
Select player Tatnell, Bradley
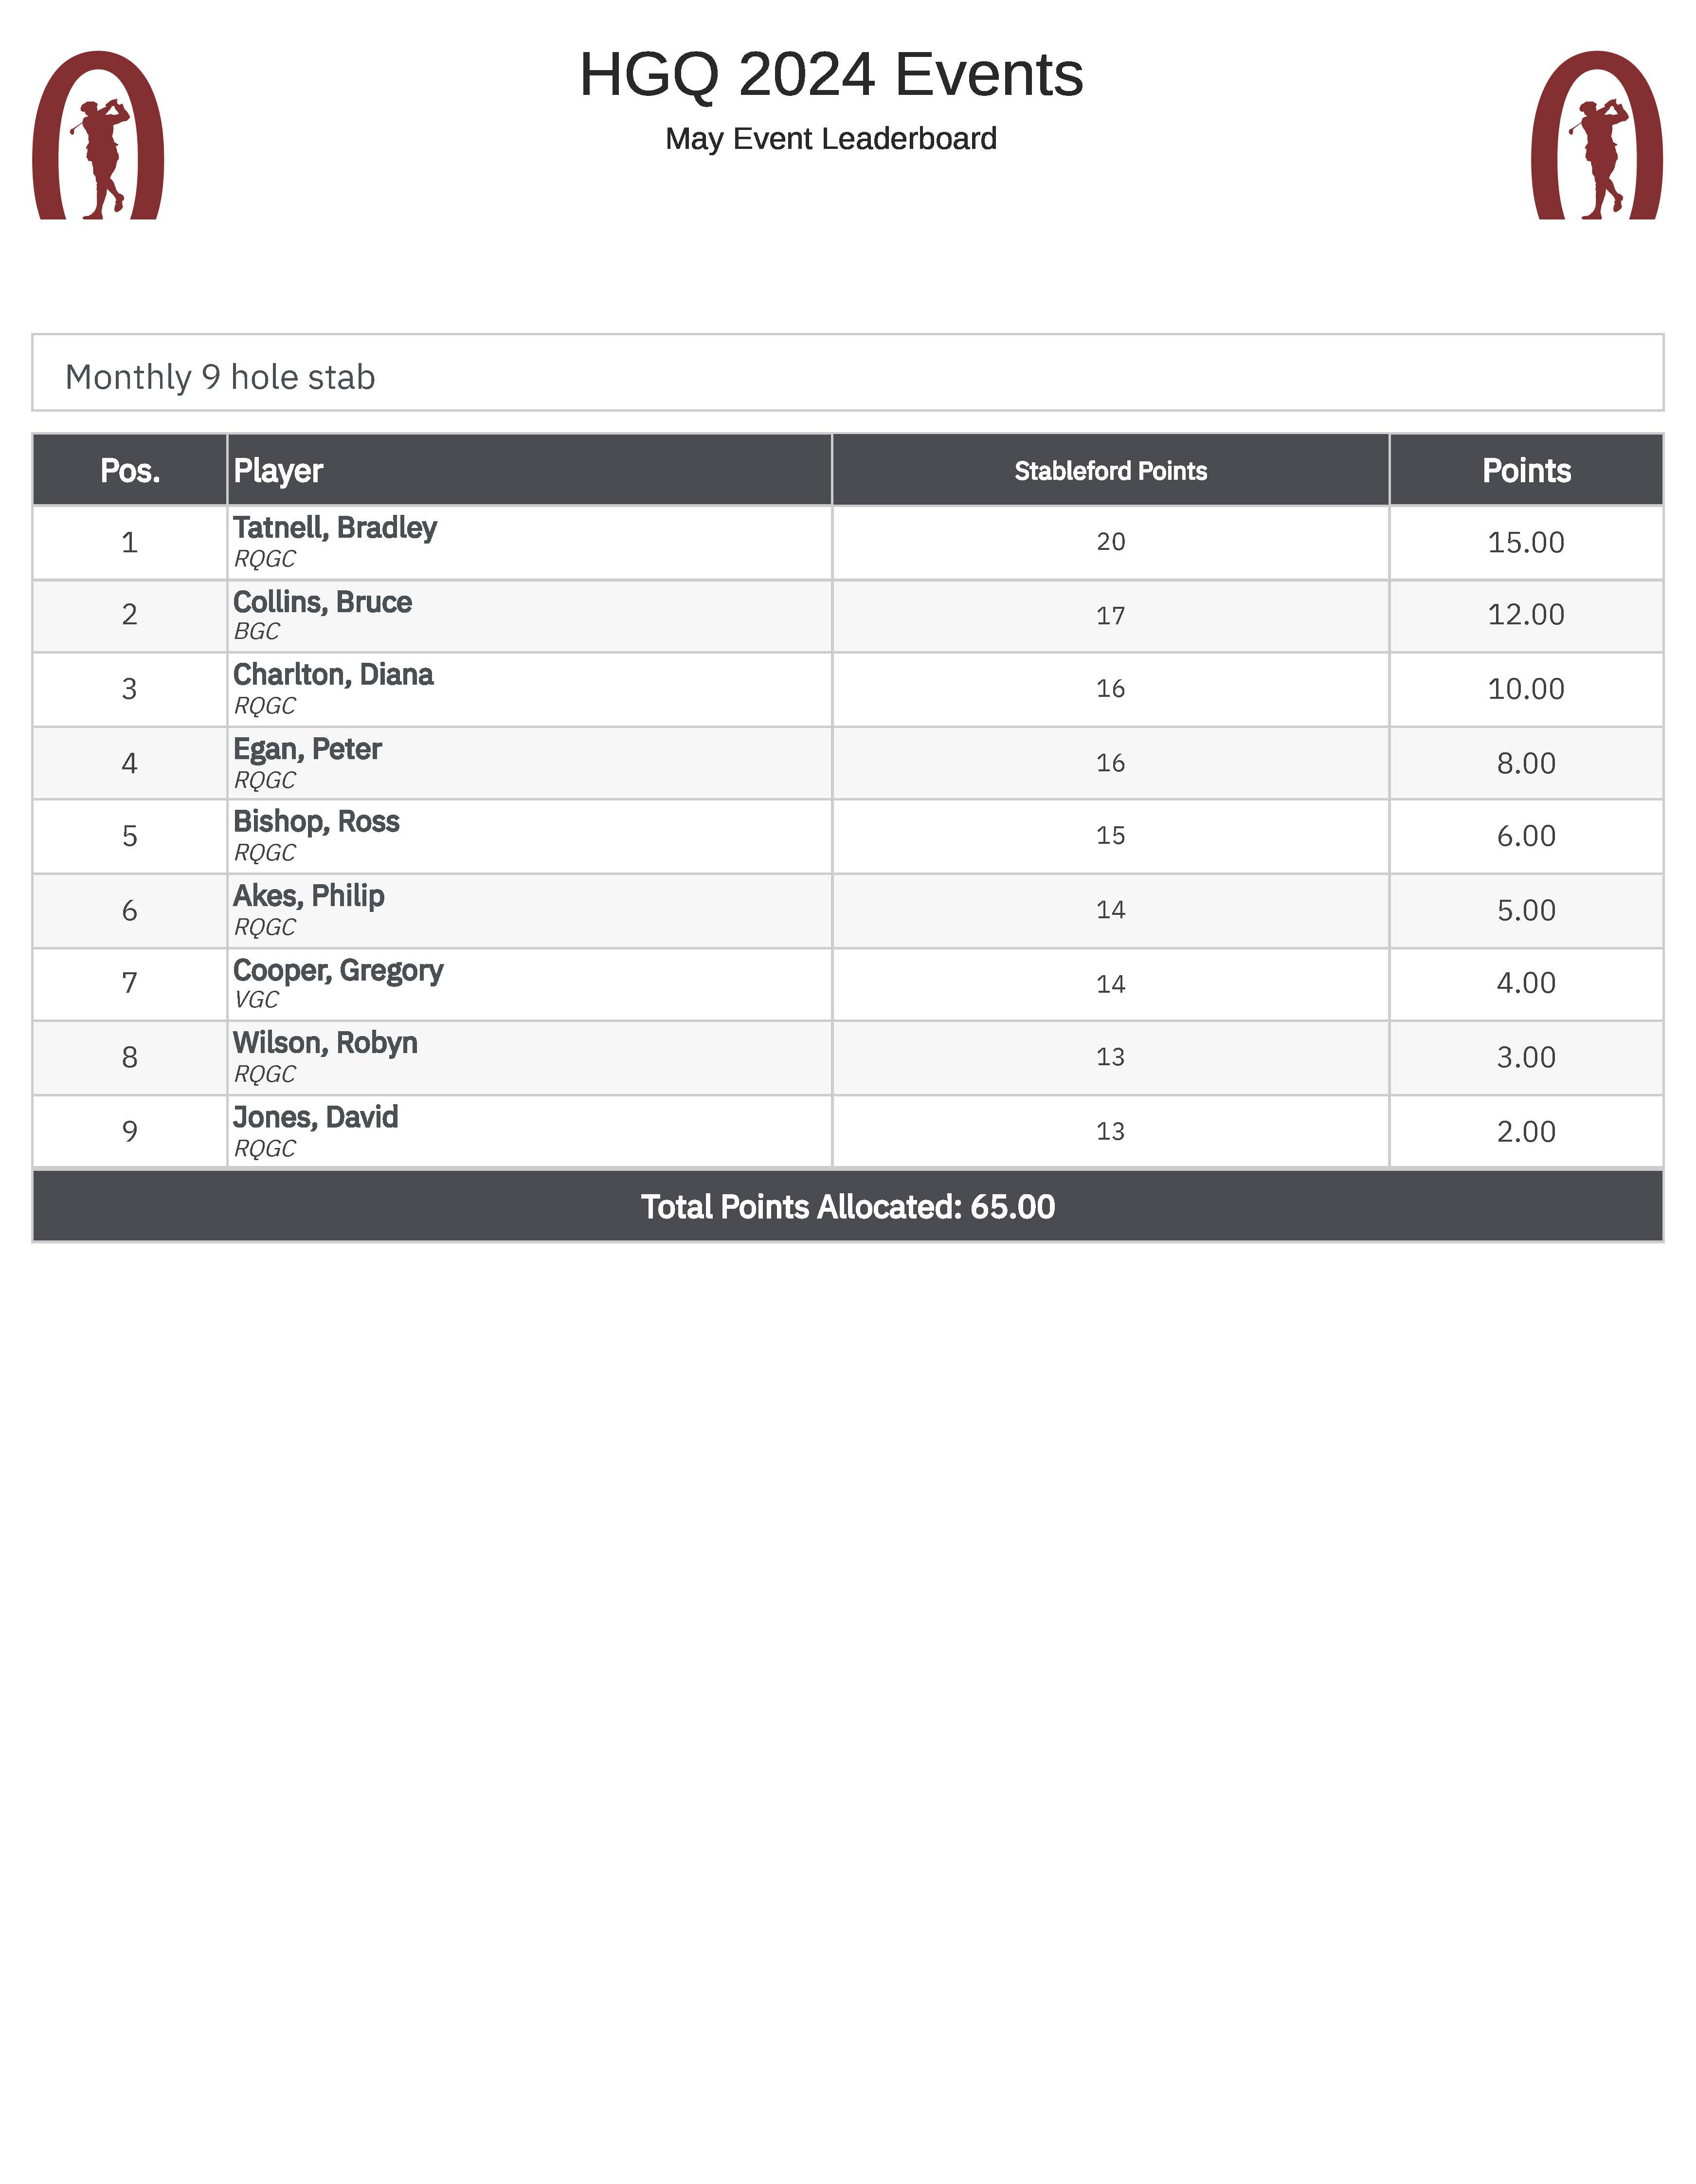(335, 528)
